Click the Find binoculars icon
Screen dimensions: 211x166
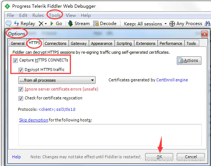[207, 24]
